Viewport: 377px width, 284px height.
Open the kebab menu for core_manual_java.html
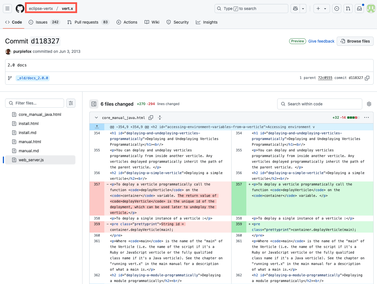pyautogui.click(x=367, y=117)
